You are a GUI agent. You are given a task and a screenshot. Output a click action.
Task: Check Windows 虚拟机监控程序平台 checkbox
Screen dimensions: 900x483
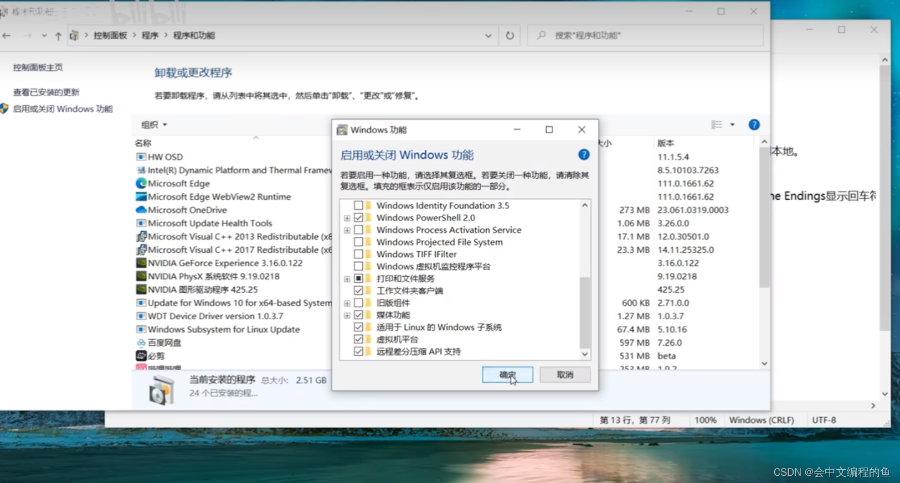(358, 266)
